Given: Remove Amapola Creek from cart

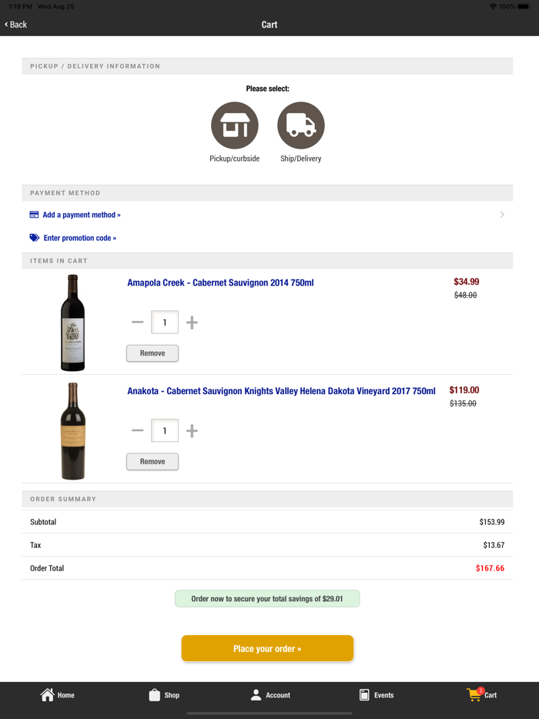Looking at the screenshot, I should (152, 353).
